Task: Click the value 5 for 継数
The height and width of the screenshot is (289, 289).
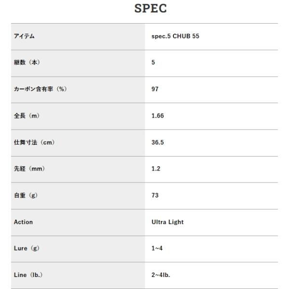Action: (x=153, y=62)
